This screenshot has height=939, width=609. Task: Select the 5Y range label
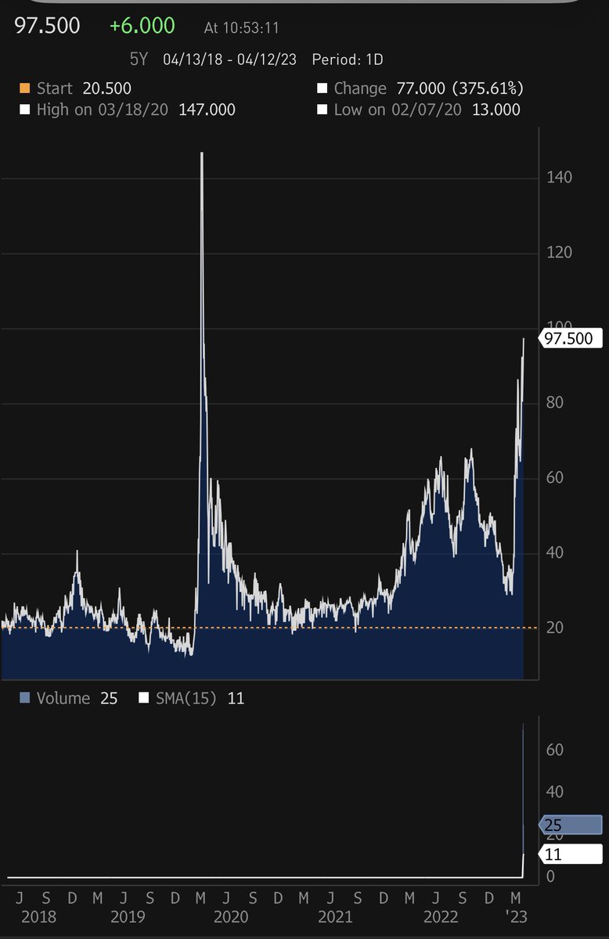tap(140, 59)
